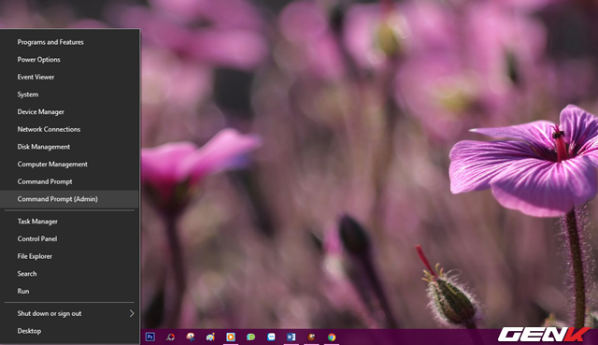Open the green chat bubble taskbar icon
This screenshot has height=345, width=598.
pyautogui.click(x=250, y=337)
